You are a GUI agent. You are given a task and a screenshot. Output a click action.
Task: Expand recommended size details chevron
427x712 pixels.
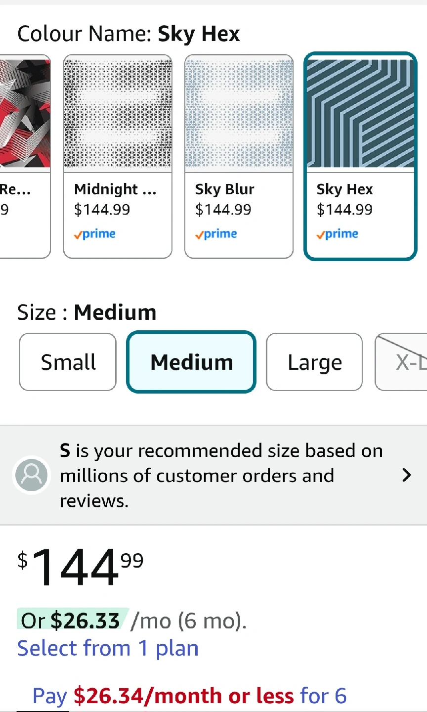click(407, 475)
